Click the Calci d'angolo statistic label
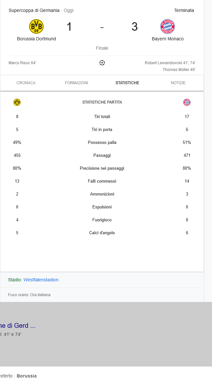 (102, 233)
